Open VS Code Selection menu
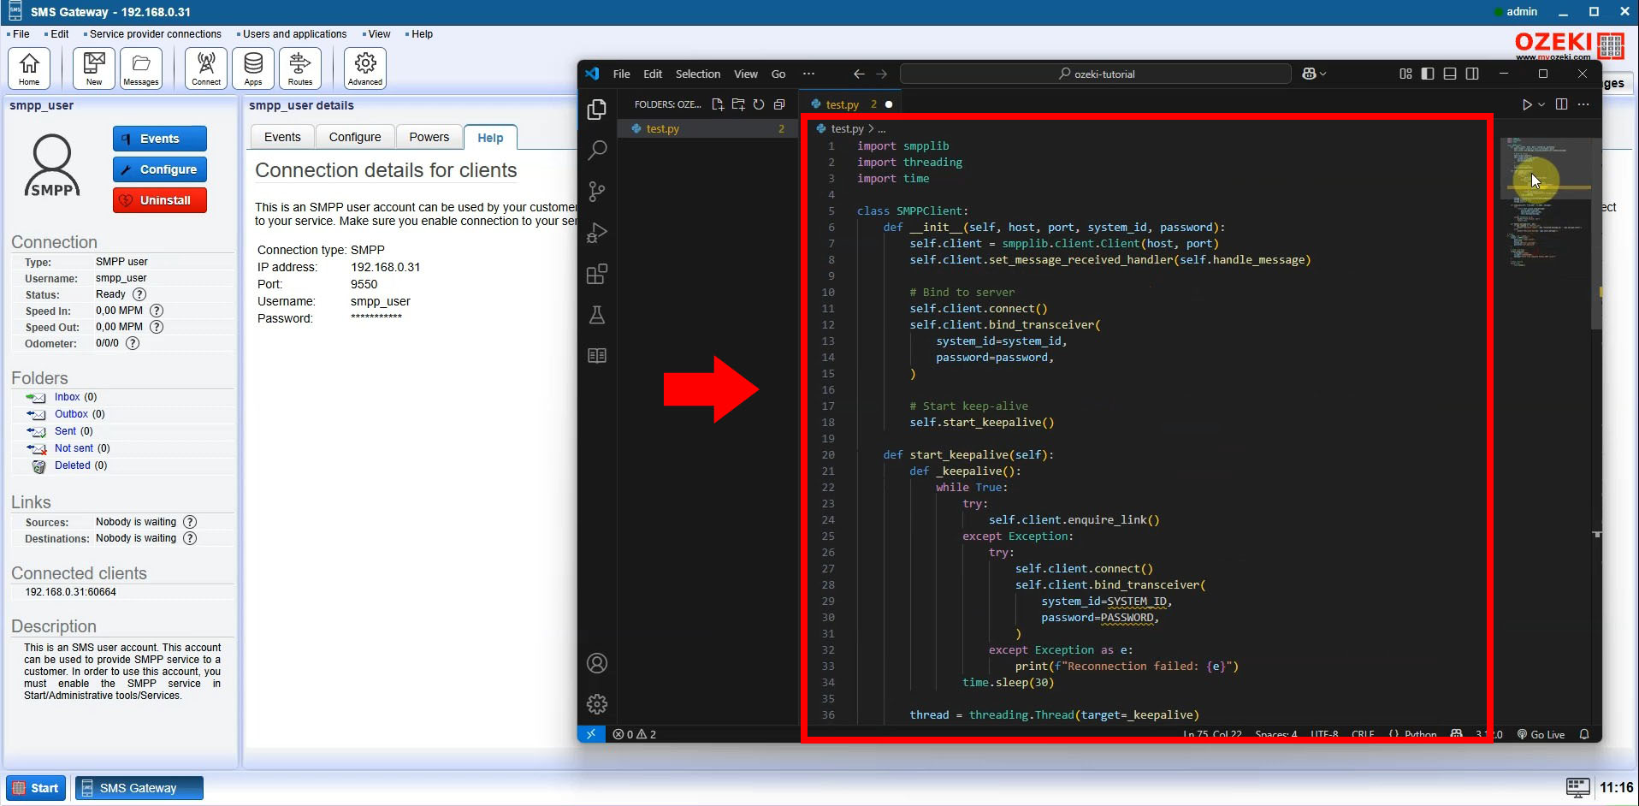 point(698,74)
